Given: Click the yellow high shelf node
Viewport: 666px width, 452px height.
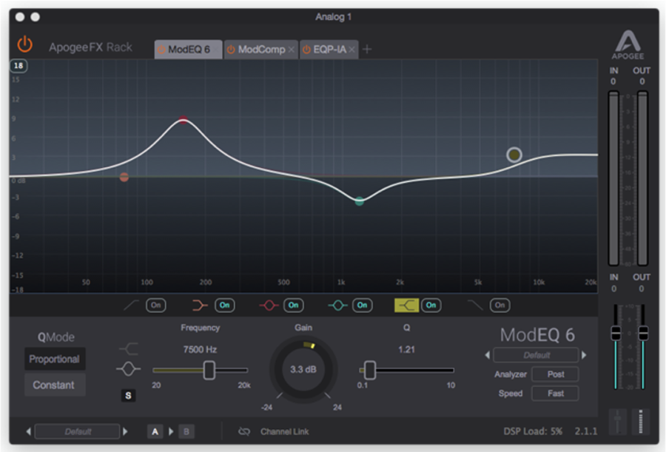Looking at the screenshot, I should tap(514, 155).
